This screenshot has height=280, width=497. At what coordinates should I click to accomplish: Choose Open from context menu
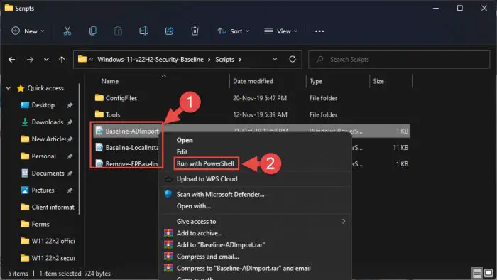[x=185, y=140]
